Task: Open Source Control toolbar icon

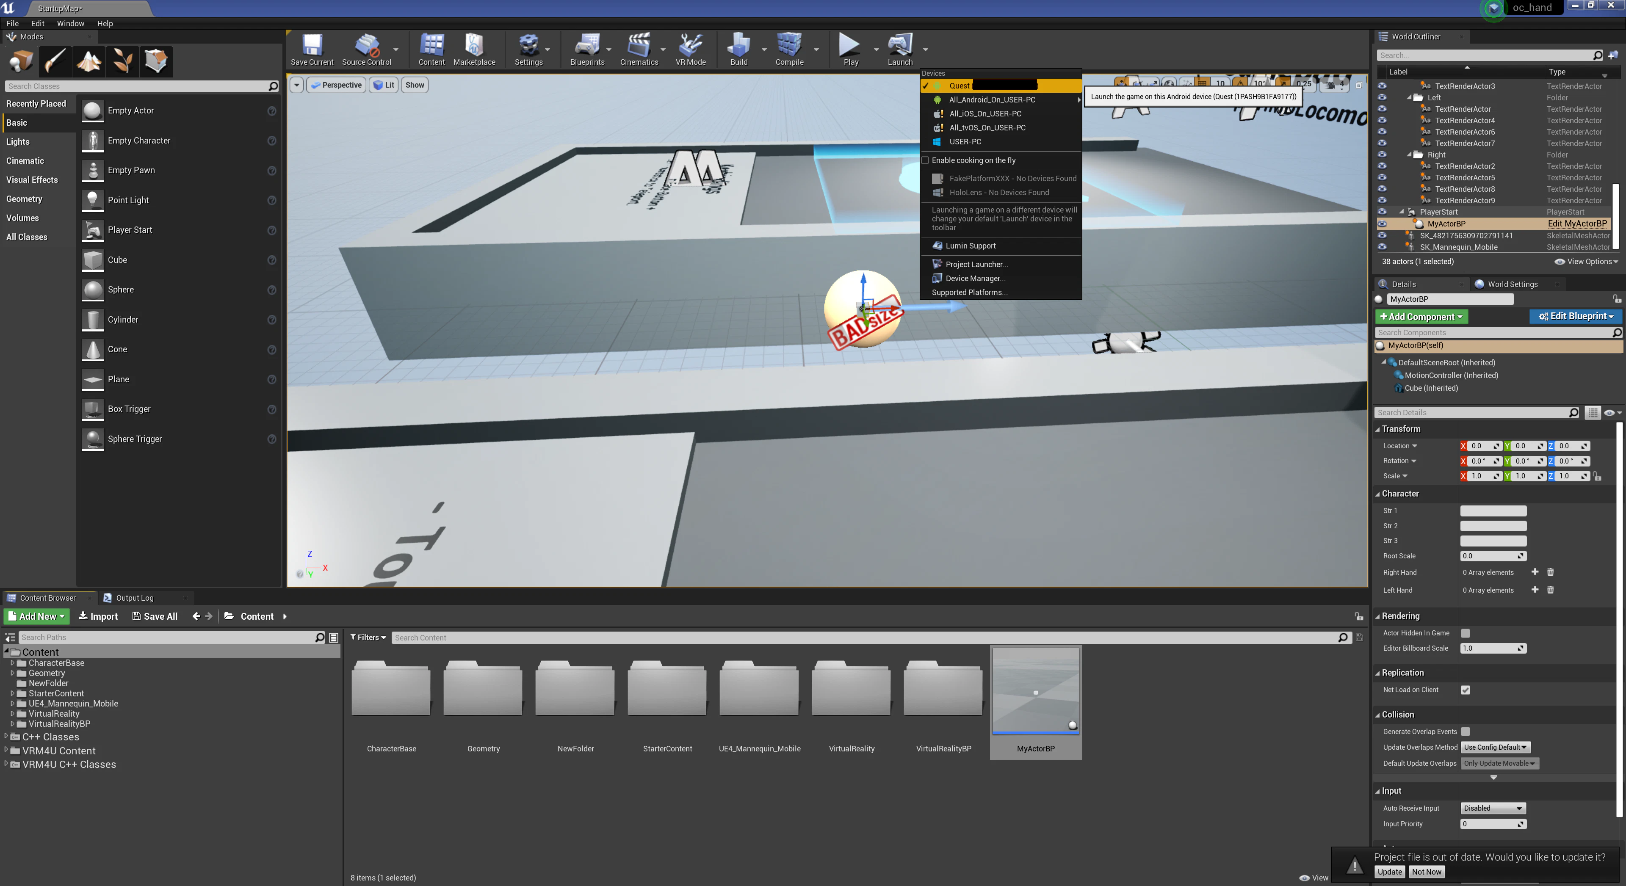Action: pos(366,49)
